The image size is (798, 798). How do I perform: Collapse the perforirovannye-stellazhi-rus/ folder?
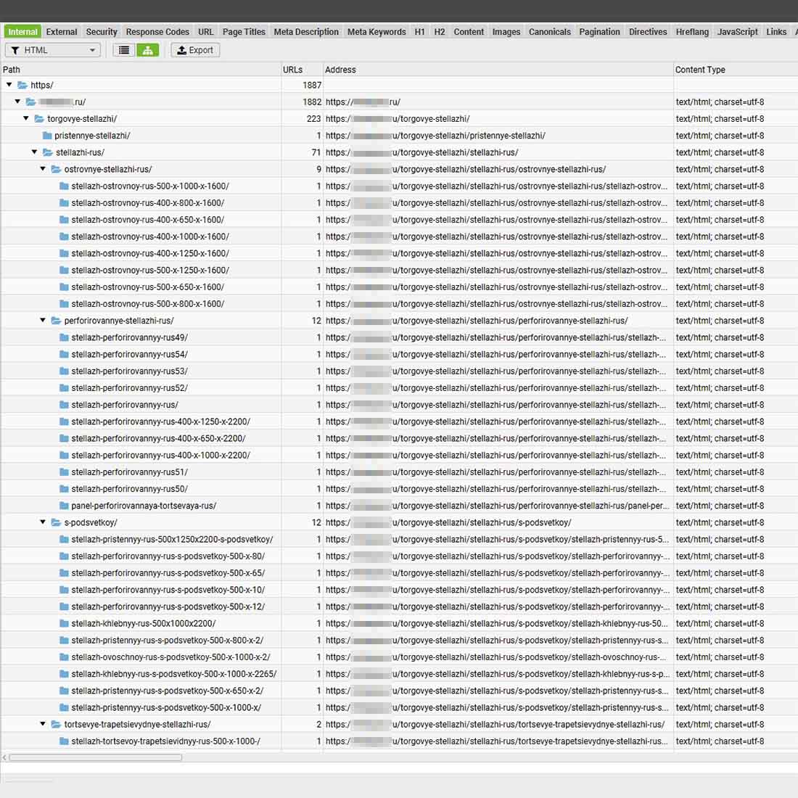point(43,321)
